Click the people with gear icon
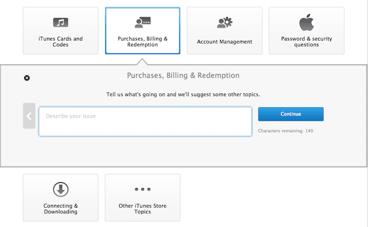This screenshot has width=368, height=227. [224, 23]
